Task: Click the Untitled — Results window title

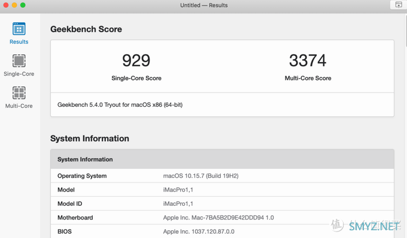Action: pos(203,5)
